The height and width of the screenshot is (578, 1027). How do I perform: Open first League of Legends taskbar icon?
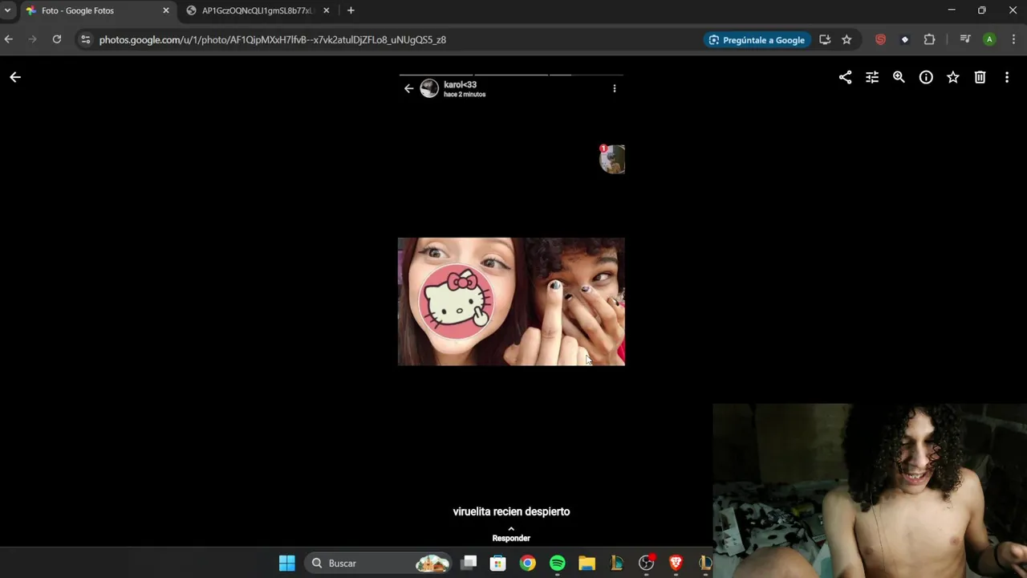point(616,563)
